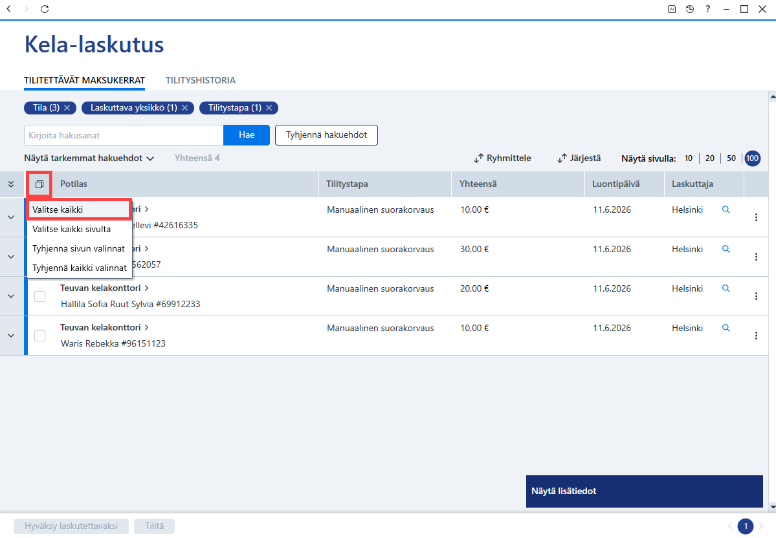
Task: Open Teuvan kelakonttori link in Hallila row
Action: click(x=104, y=288)
